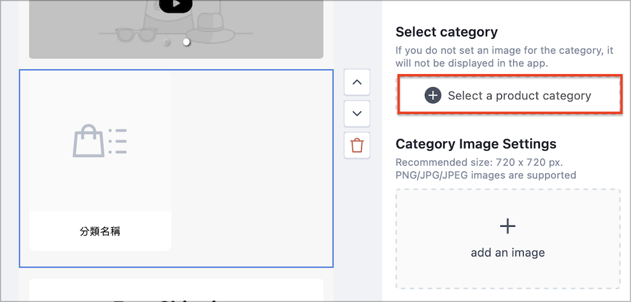Click the empty area inside the blue-outlined block
Image resolution: width=631 pixels, height=302 pixels.
[252, 169]
